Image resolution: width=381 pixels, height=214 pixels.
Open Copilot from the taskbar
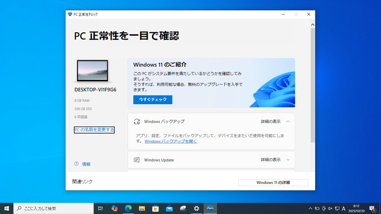coord(114,208)
